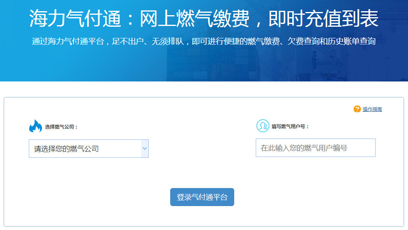This screenshot has width=408, height=230.
Task: Click the 选择燃气公司 label text
Action: click(x=61, y=127)
